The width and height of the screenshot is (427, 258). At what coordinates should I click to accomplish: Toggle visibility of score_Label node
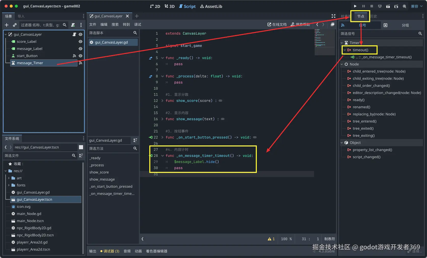pyautogui.click(x=81, y=42)
